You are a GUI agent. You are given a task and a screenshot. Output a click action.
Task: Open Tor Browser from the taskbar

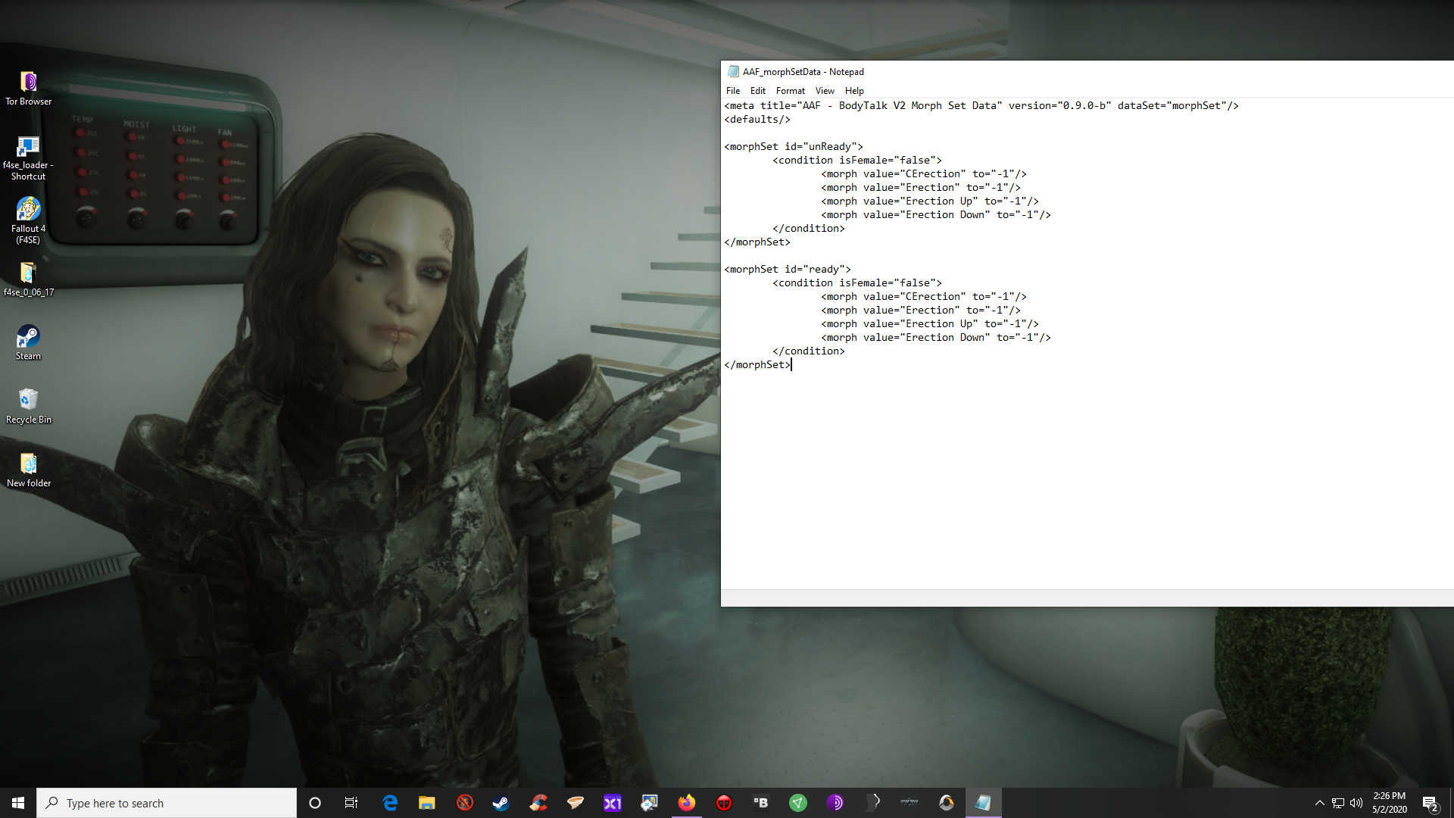point(835,803)
